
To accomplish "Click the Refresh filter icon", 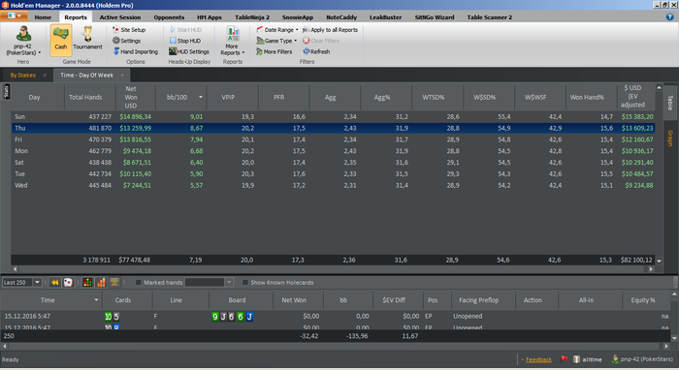I will tap(316, 51).
